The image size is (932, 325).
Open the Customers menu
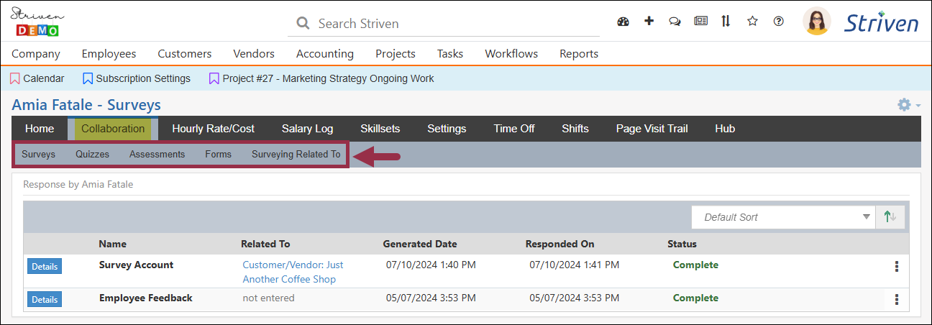point(185,54)
